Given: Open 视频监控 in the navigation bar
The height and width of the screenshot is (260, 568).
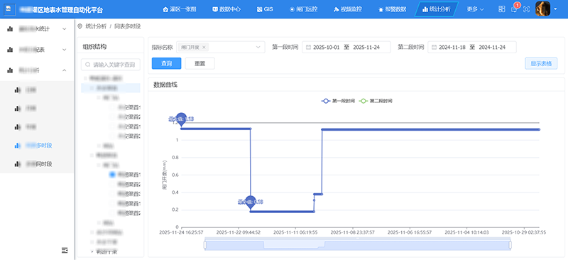Looking at the screenshot, I should (348, 9).
